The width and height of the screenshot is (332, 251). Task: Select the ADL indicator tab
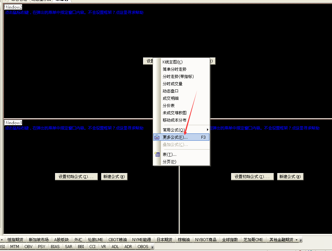pyautogui.click(x=115, y=247)
